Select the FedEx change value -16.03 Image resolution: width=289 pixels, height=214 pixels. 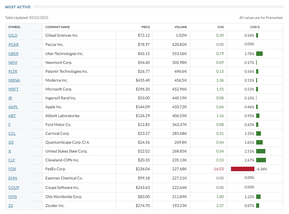[x=218, y=169]
